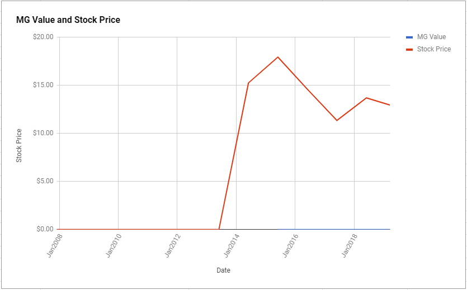467x290 pixels.
Task: Click the MG Value blue legend swatch
Action: (x=409, y=37)
